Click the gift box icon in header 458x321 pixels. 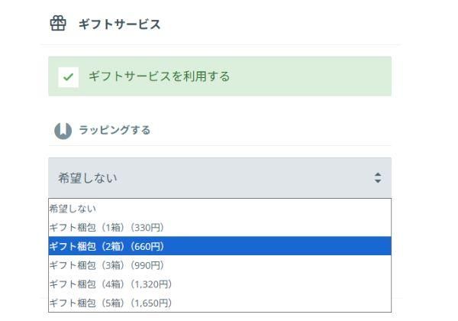[57, 24]
